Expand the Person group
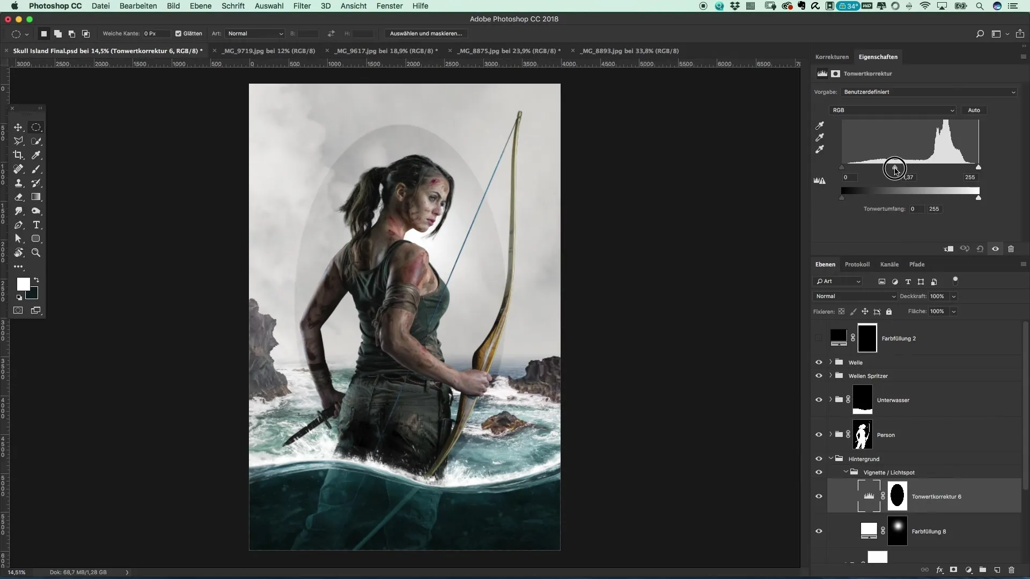The image size is (1030, 579). [830, 434]
